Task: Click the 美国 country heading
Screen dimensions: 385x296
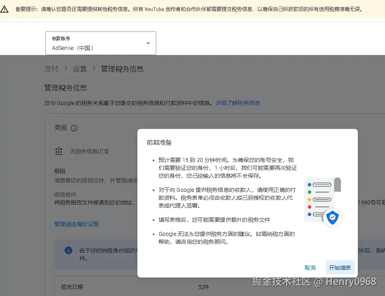Action: (x=60, y=128)
